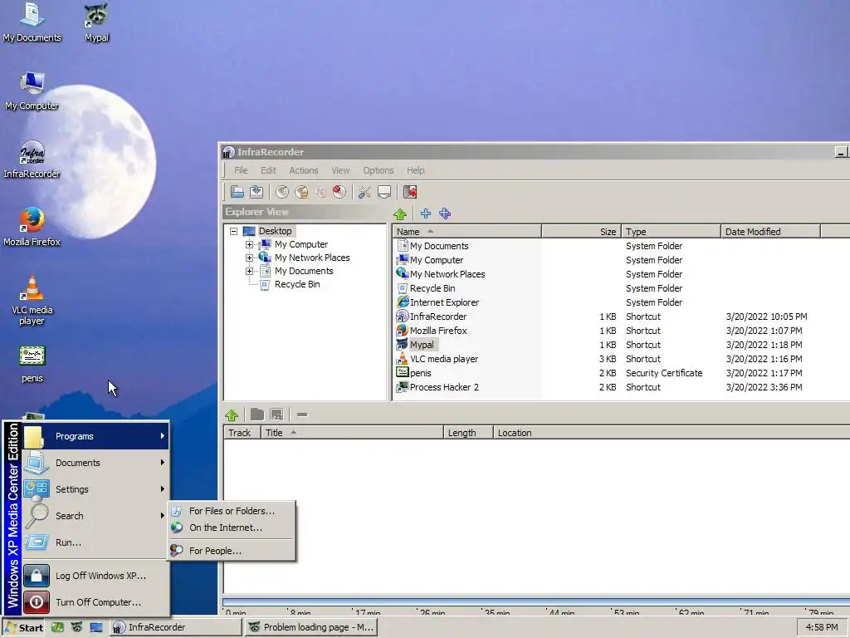Open the Documents submenu in Start menu

95,463
